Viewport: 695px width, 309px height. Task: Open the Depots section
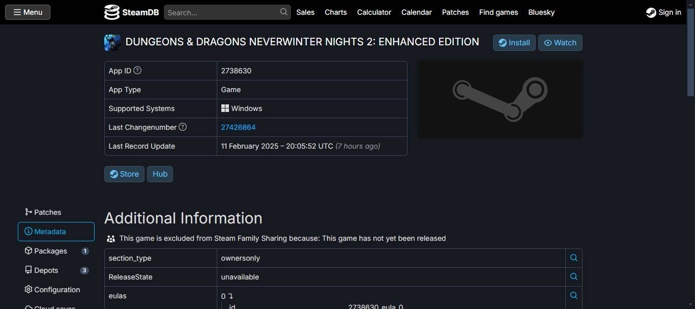46,270
